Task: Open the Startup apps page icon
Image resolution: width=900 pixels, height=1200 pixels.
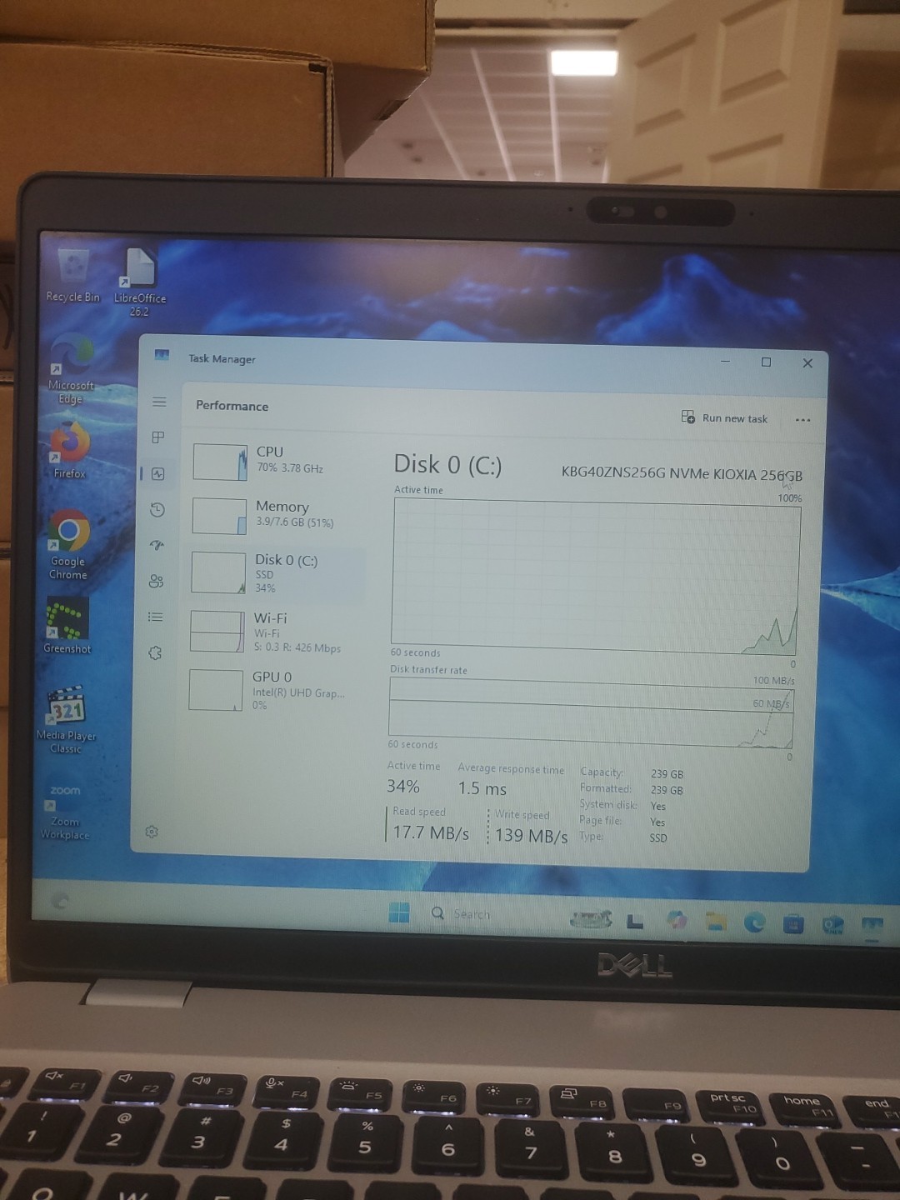Action: click(x=157, y=545)
